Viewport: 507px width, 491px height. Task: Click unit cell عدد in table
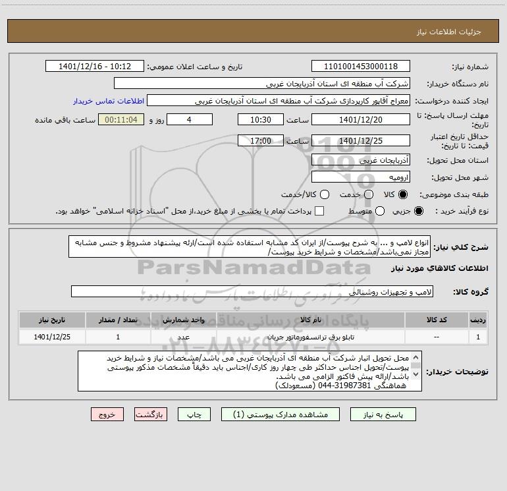point(183,337)
